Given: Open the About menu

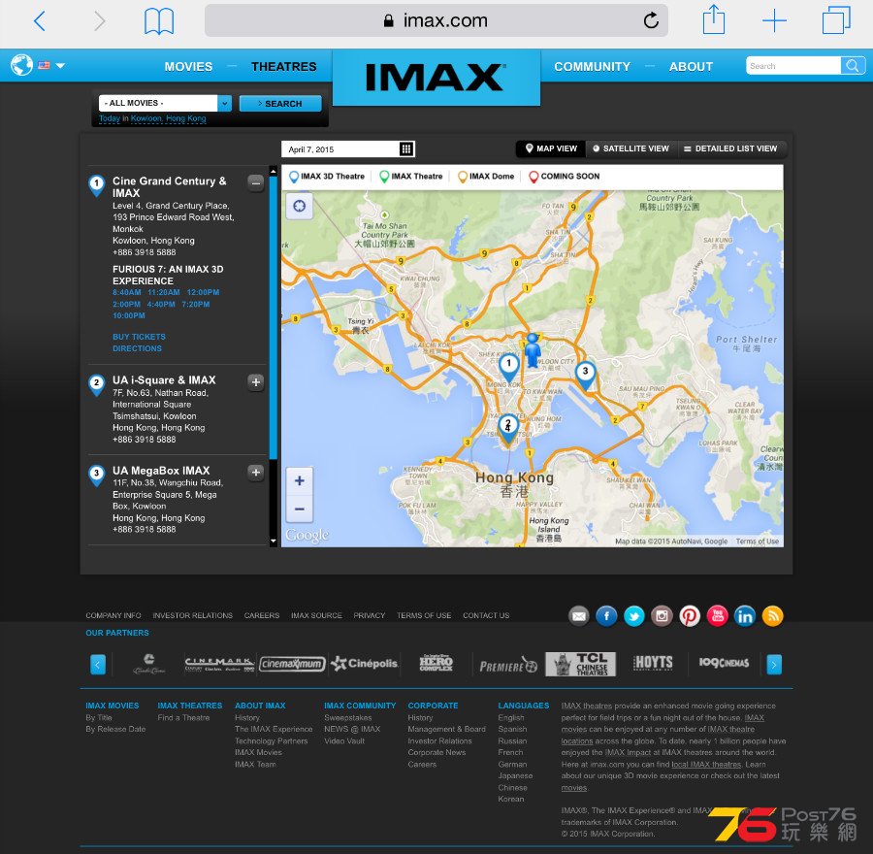Looking at the screenshot, I should tap(691, 66).
